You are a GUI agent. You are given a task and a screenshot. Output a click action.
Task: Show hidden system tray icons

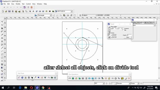coord(132,88)
